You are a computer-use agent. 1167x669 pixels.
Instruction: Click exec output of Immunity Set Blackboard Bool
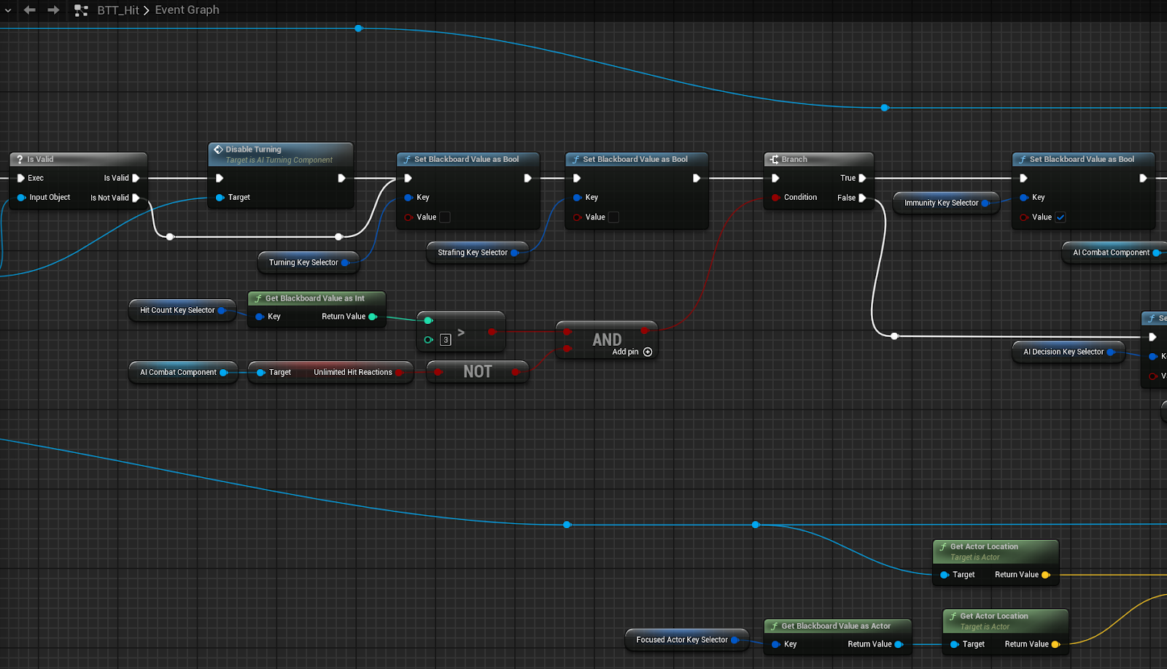(1143, 178)
